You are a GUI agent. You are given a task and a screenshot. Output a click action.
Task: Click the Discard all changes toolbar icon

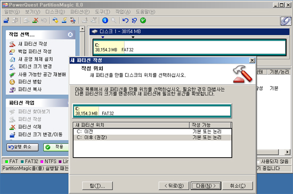[x=134, y=20]
